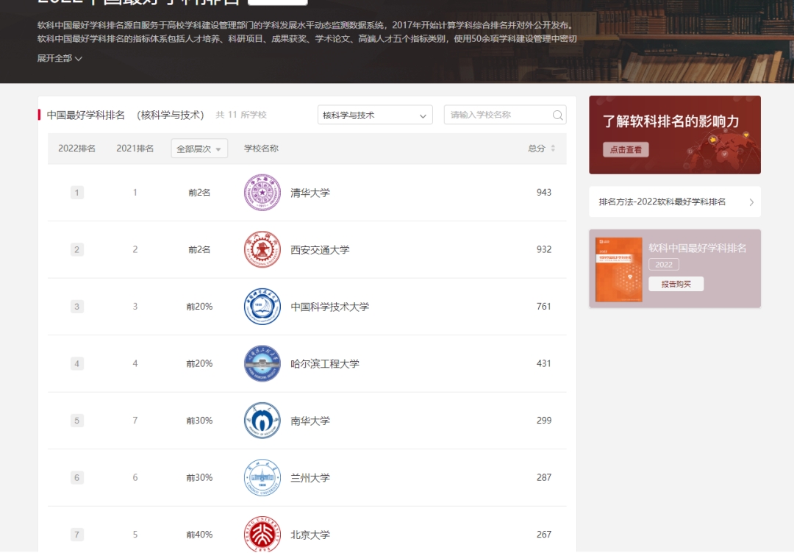
Task: Click the Tsinghua University logo
Action: click(x=262, y=193)
